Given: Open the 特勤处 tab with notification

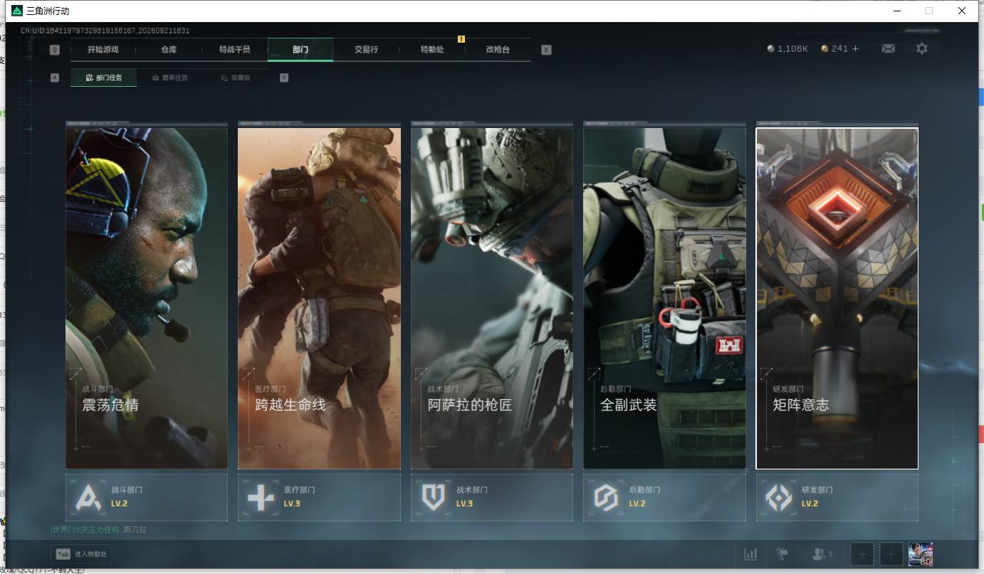Looking at the screenshot, I should (432, 50).
